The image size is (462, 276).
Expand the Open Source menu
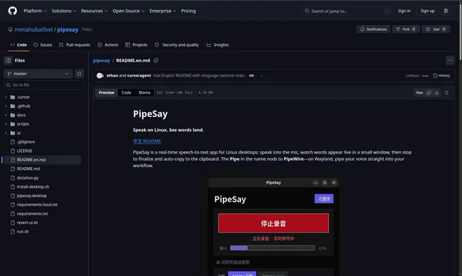128,11
